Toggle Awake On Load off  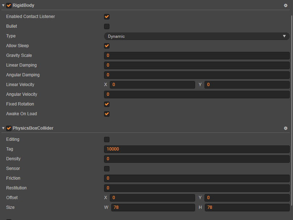[107, 114]
